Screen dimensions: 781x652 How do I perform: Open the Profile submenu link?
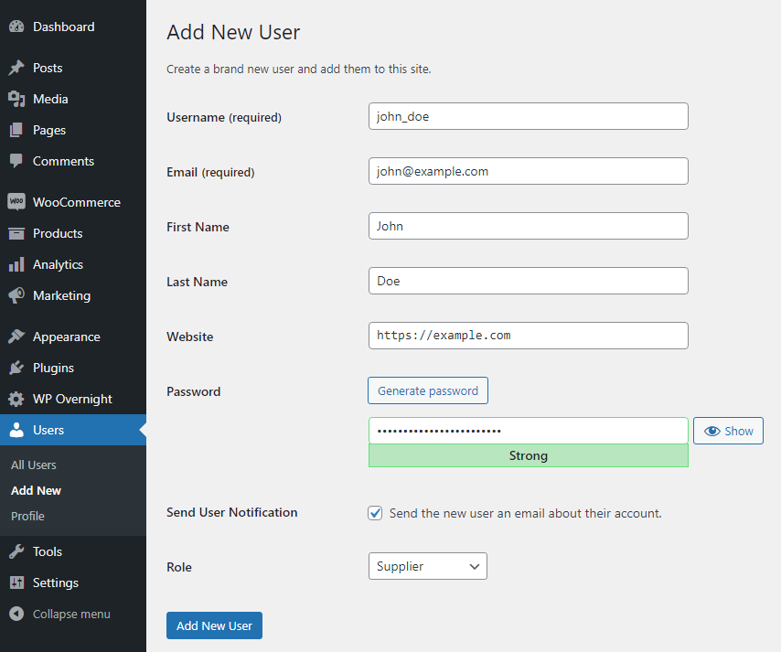(27, 516)
